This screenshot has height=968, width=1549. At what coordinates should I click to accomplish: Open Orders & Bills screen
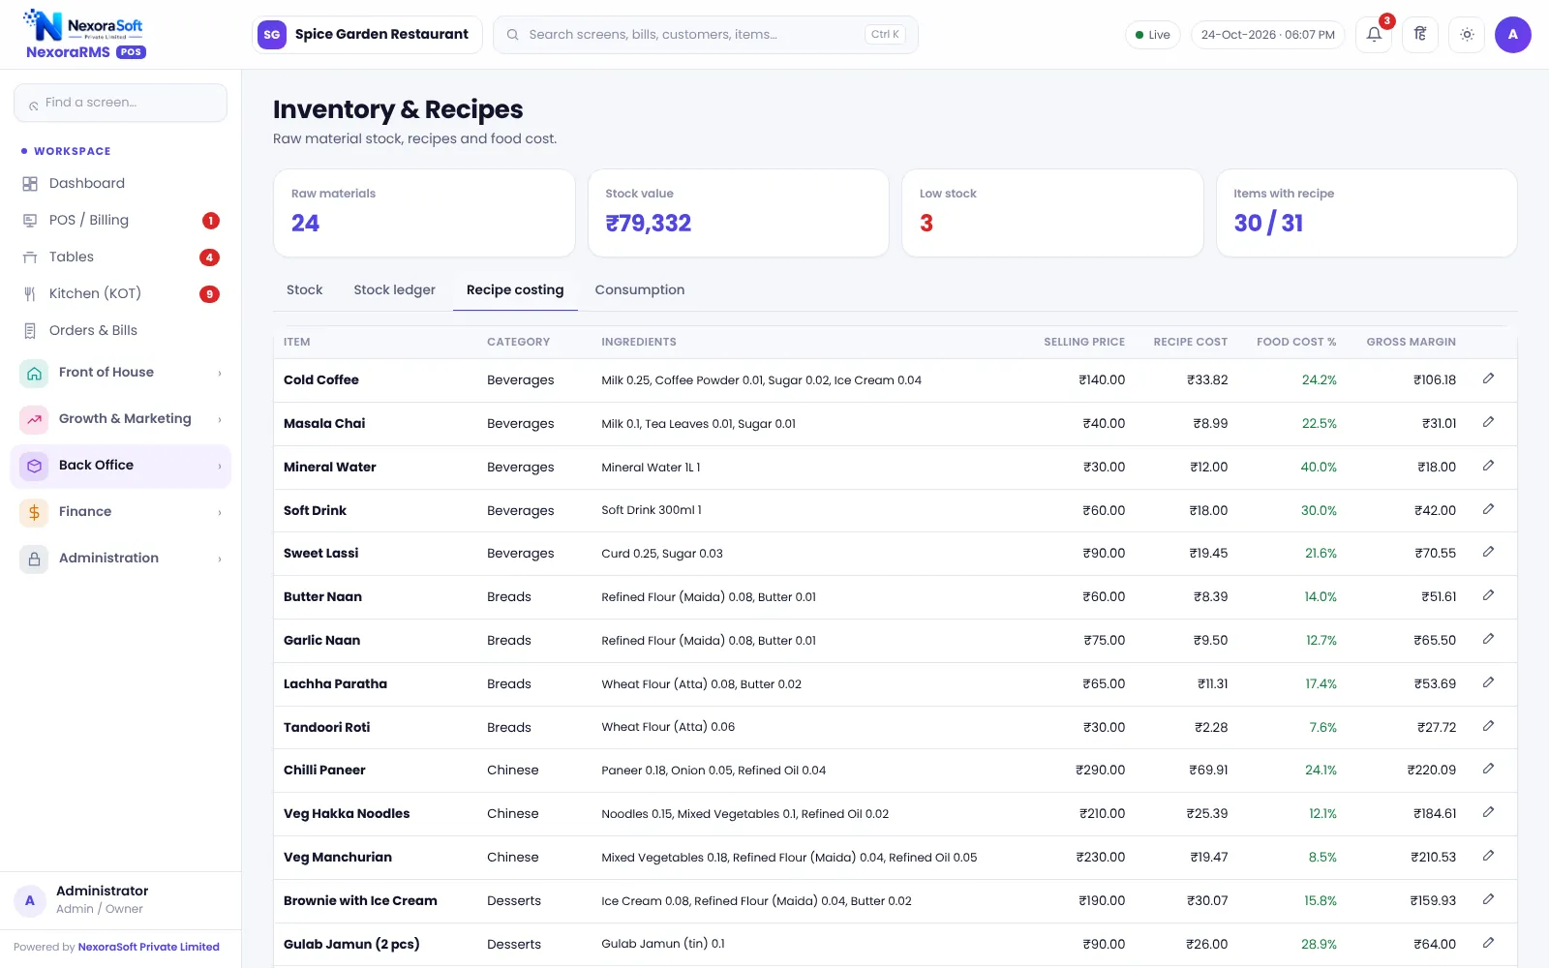[x=121, y=330]
